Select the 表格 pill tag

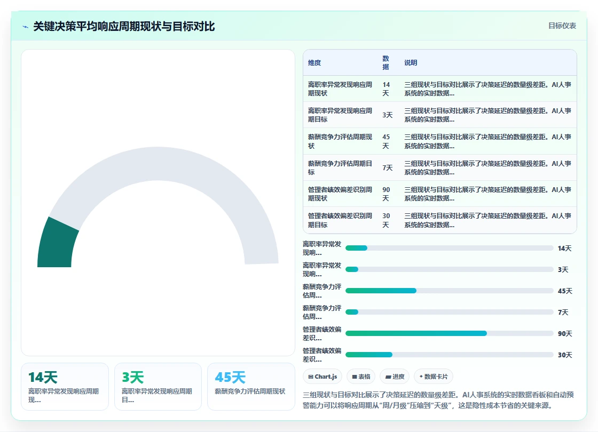(x=361, y=377)
